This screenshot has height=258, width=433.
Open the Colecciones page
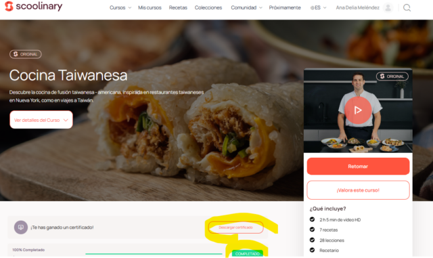click(208, 7)
